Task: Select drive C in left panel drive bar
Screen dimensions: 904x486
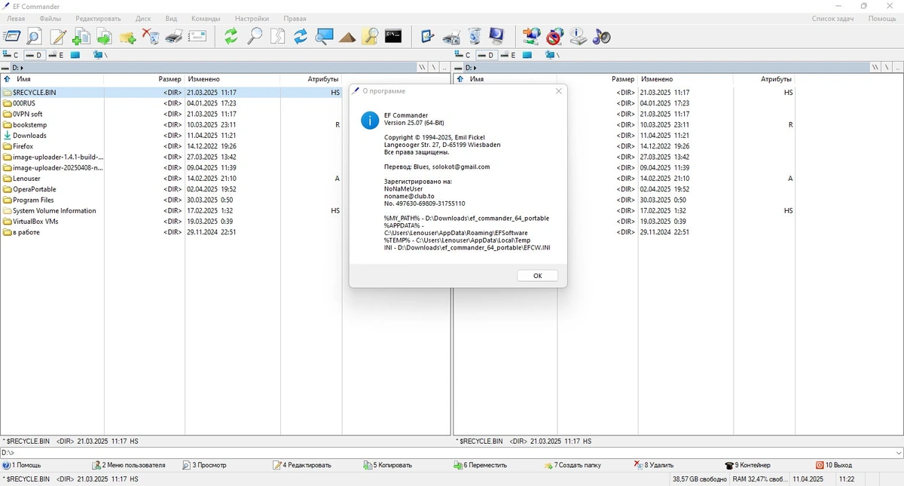Action: click(11, 55)
